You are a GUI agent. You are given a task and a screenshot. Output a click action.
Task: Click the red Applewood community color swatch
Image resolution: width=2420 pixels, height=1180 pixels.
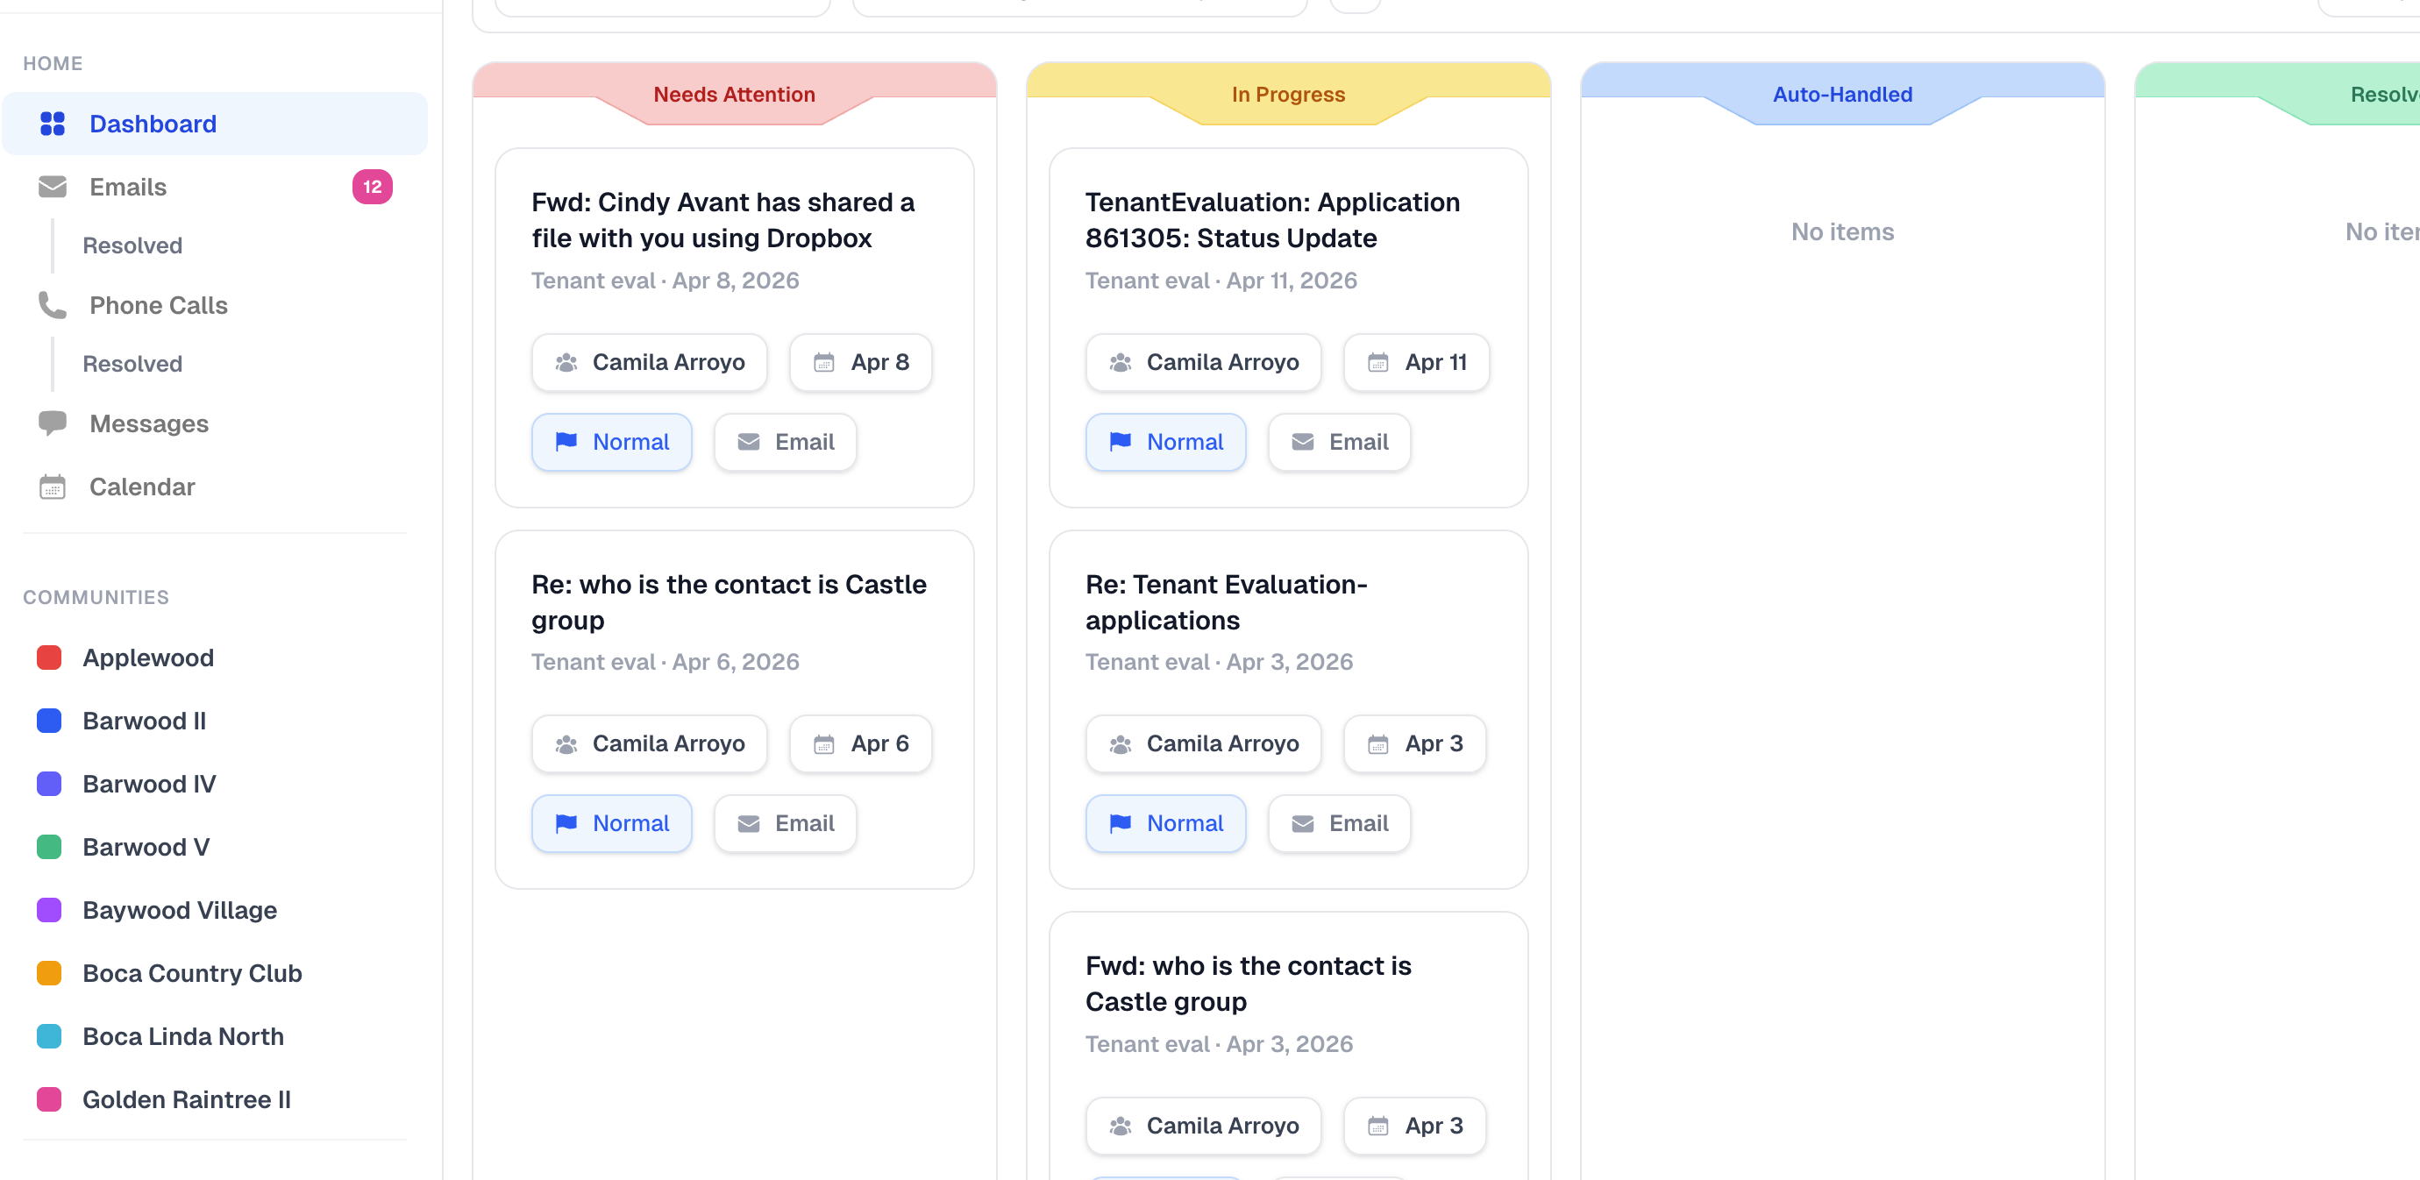[49, 657]
